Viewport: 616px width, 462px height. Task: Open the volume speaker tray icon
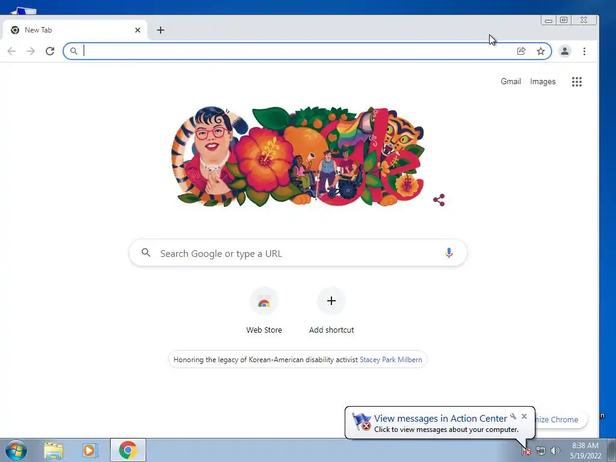point(555,451)
